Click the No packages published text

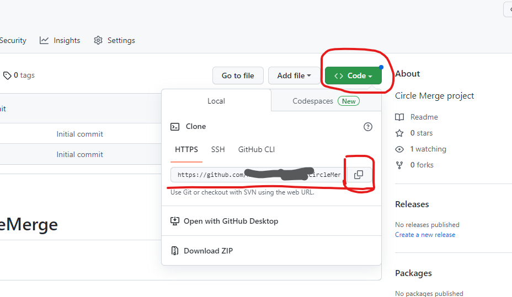(x=429, y=293)
